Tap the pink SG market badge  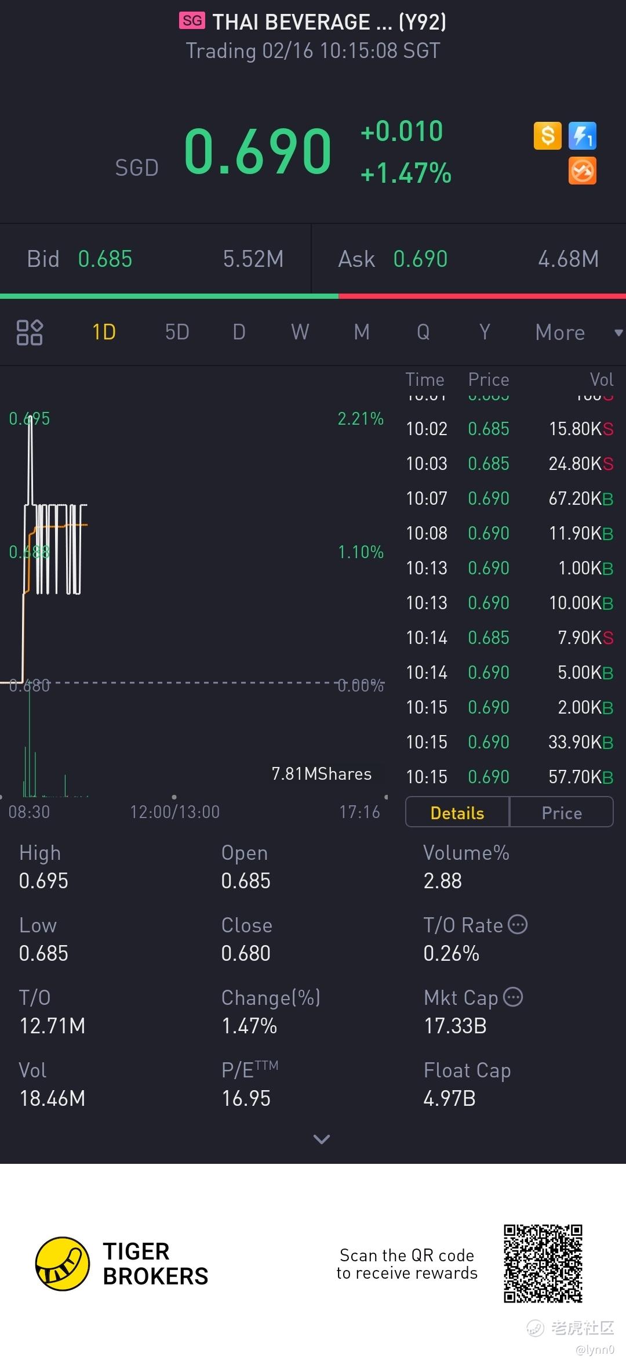192,21
